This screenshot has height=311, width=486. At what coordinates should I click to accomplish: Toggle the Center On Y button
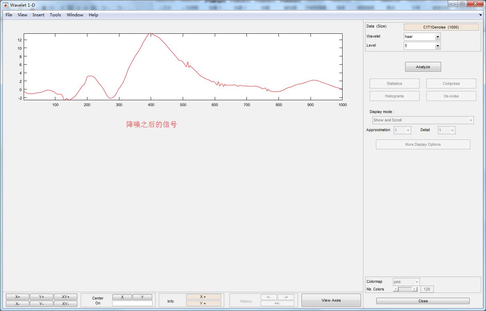(x=142, y=297)
